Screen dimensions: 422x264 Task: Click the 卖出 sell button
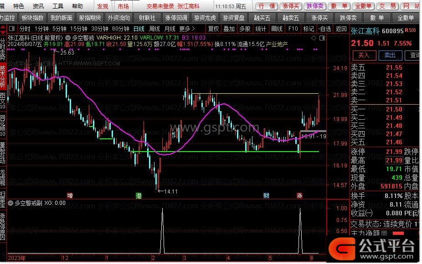[x=390, y=55]
